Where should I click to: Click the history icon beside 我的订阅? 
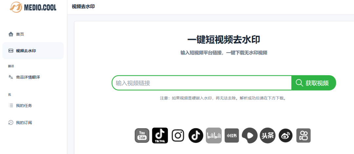click(11, 123)
